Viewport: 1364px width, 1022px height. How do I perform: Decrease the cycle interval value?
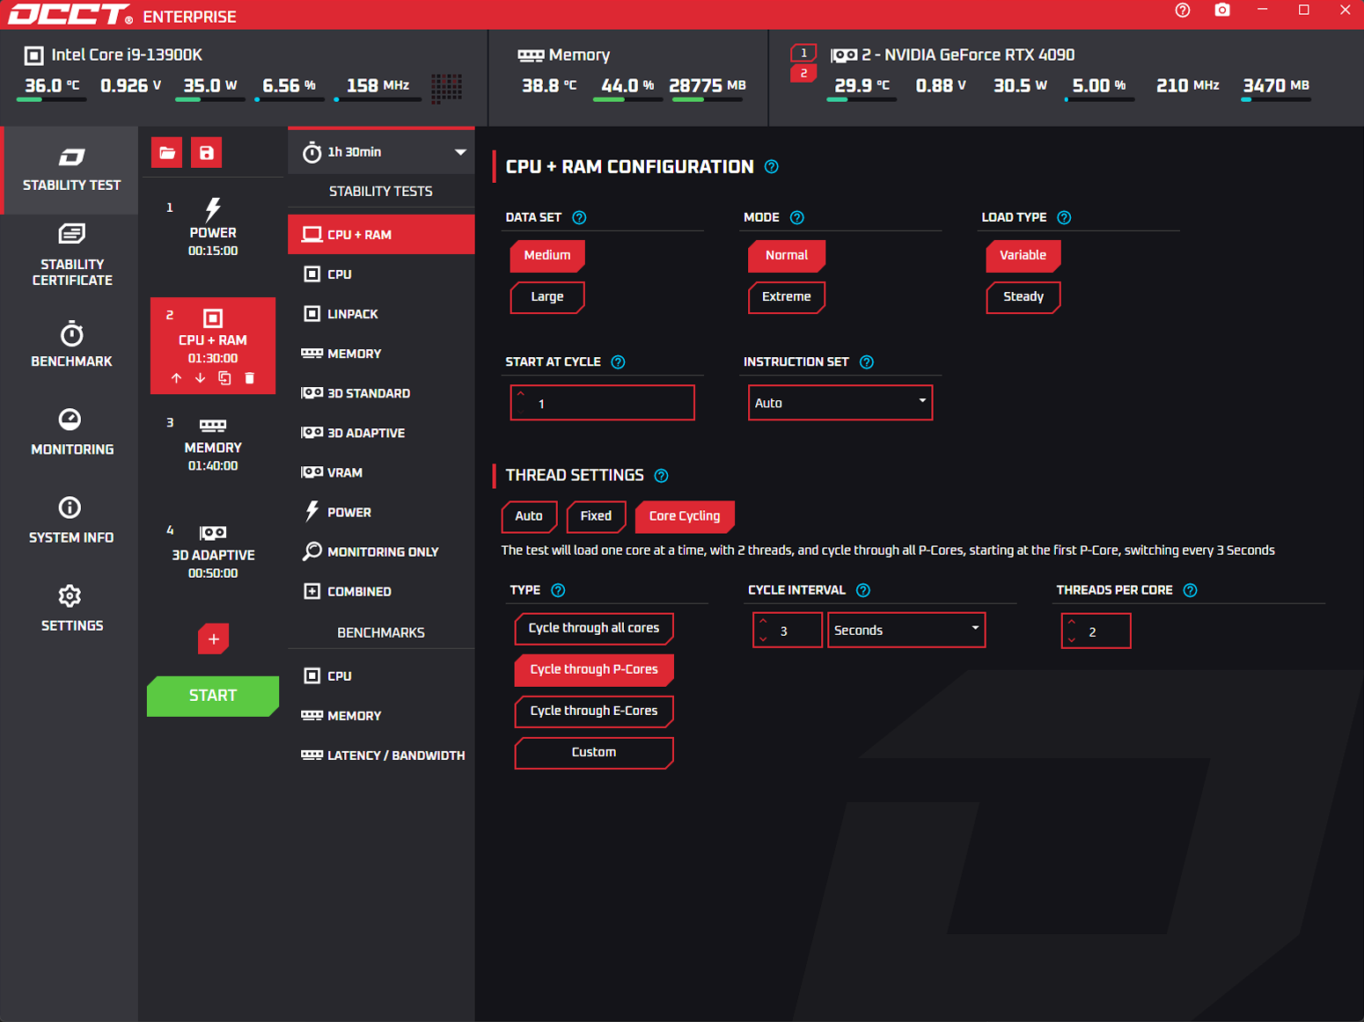pos(764,639)
